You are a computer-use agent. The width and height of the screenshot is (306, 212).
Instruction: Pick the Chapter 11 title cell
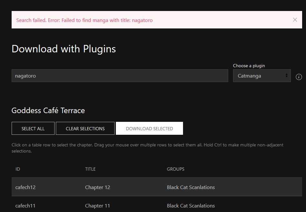click(97, 206)
